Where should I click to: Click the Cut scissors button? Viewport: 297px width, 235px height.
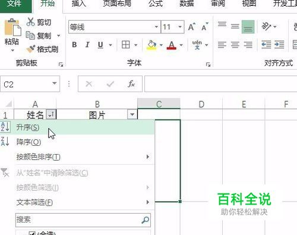coord(39,22)
